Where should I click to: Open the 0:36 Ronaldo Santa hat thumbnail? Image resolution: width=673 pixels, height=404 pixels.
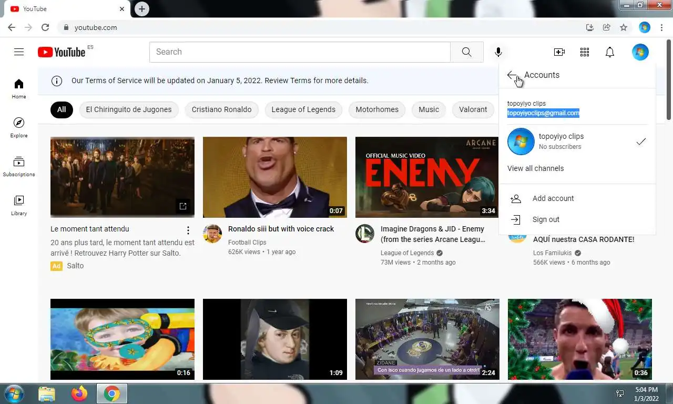580,339
